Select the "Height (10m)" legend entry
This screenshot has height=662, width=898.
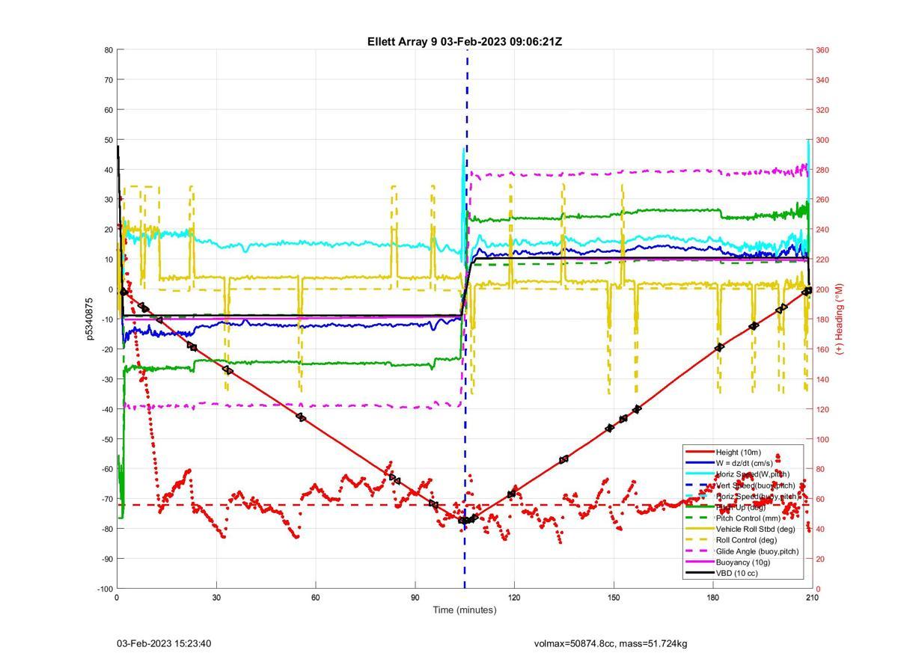pyautogui.click(x=738, y=452)
